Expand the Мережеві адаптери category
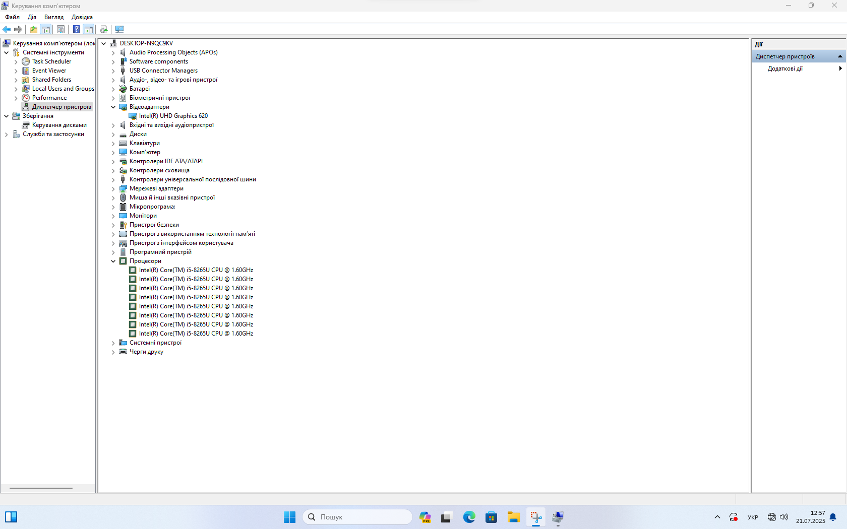Screen dimensions: 847x529 [113, 188]
